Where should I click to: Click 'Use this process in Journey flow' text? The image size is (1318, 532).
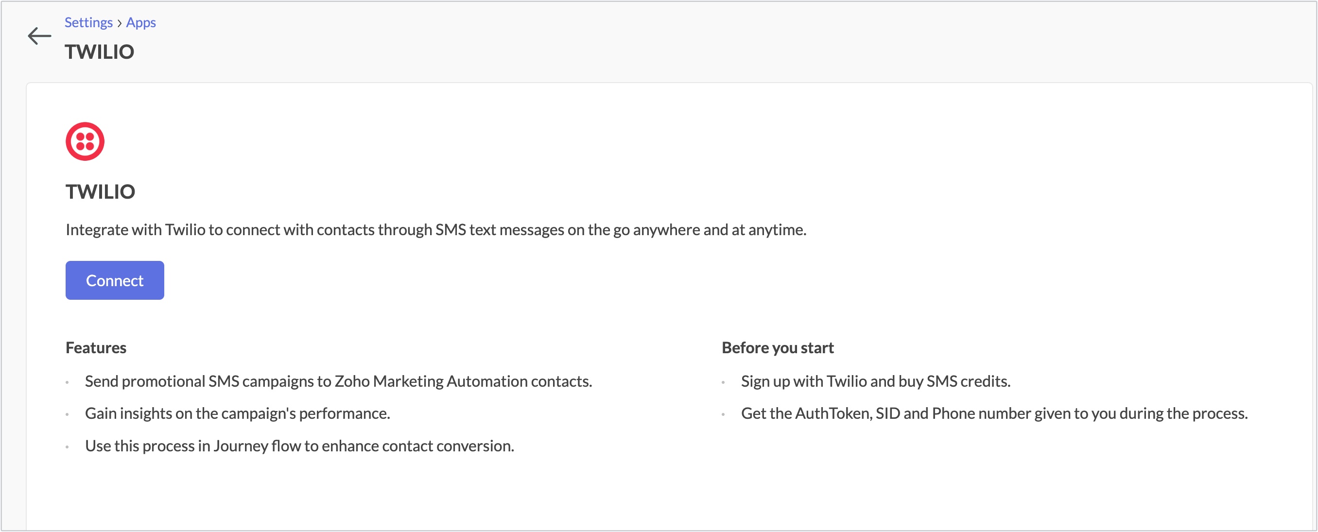[299, 446]
